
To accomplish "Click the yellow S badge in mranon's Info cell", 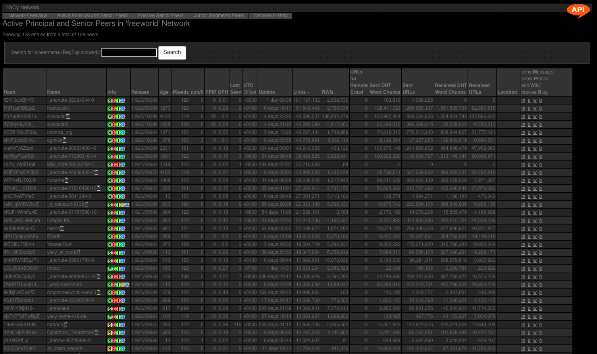I will tap(110, 325).
